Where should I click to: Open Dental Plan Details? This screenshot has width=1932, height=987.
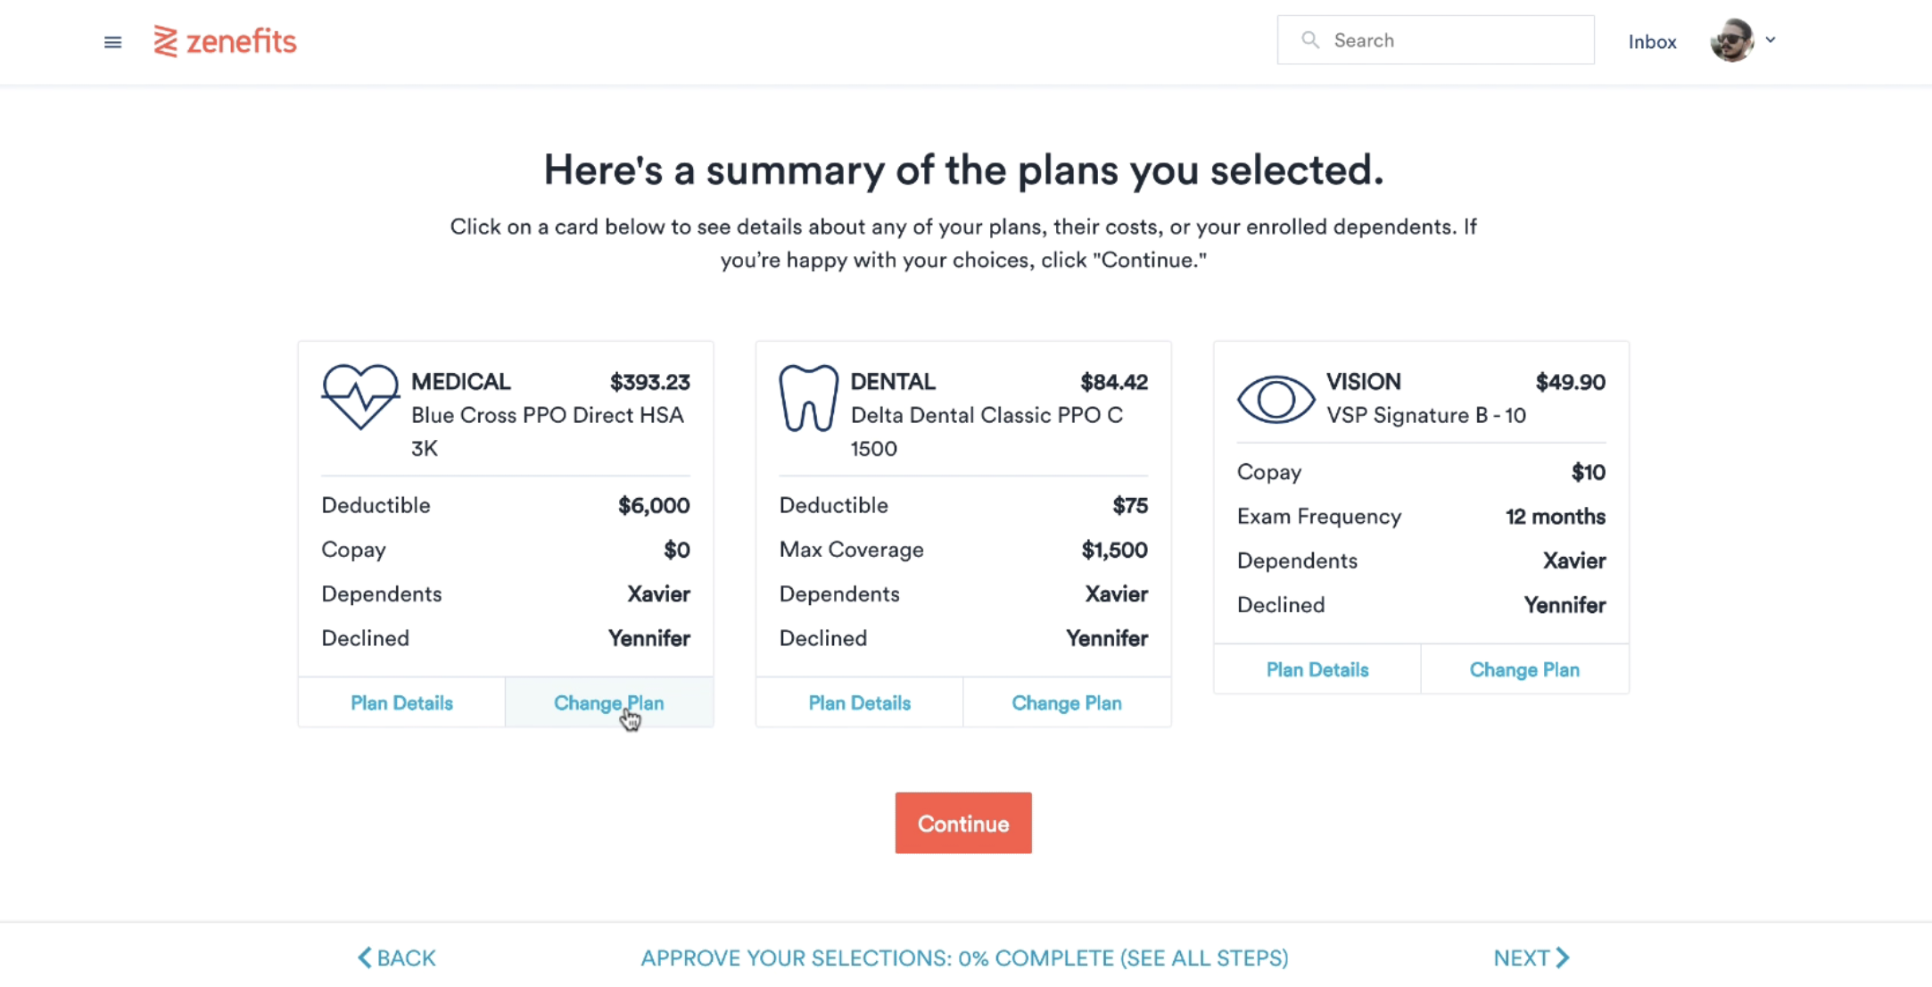coord(859,703)
